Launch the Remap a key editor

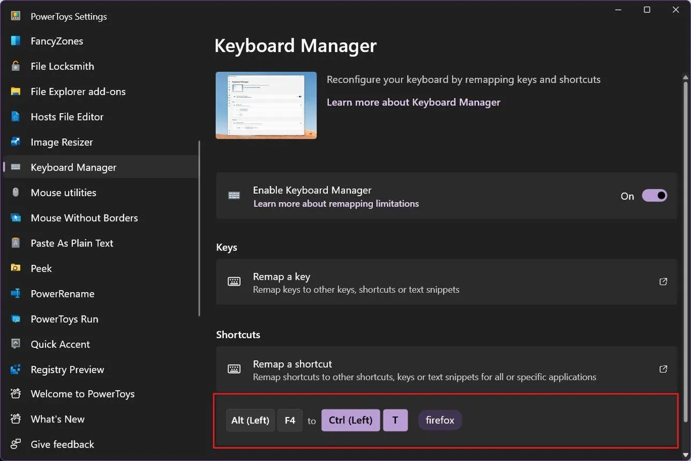(447, 282)
